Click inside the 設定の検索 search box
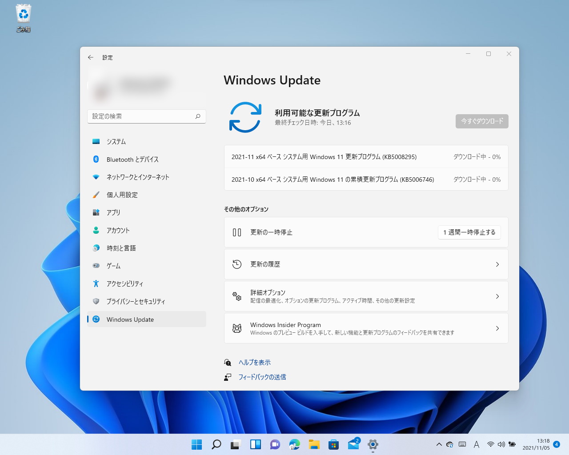Image resolution: width=569 pixels, height=455 pixels. pyautogui.click(x=147, y=116)
